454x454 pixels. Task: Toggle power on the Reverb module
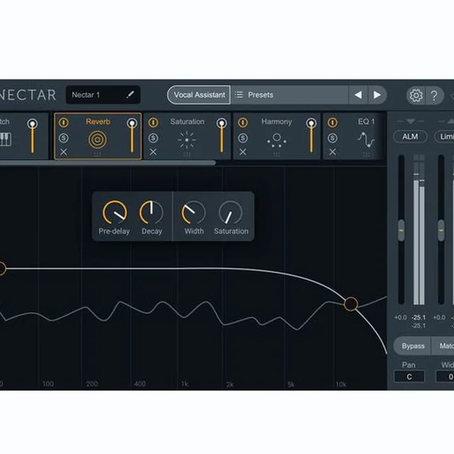(64, 122)
